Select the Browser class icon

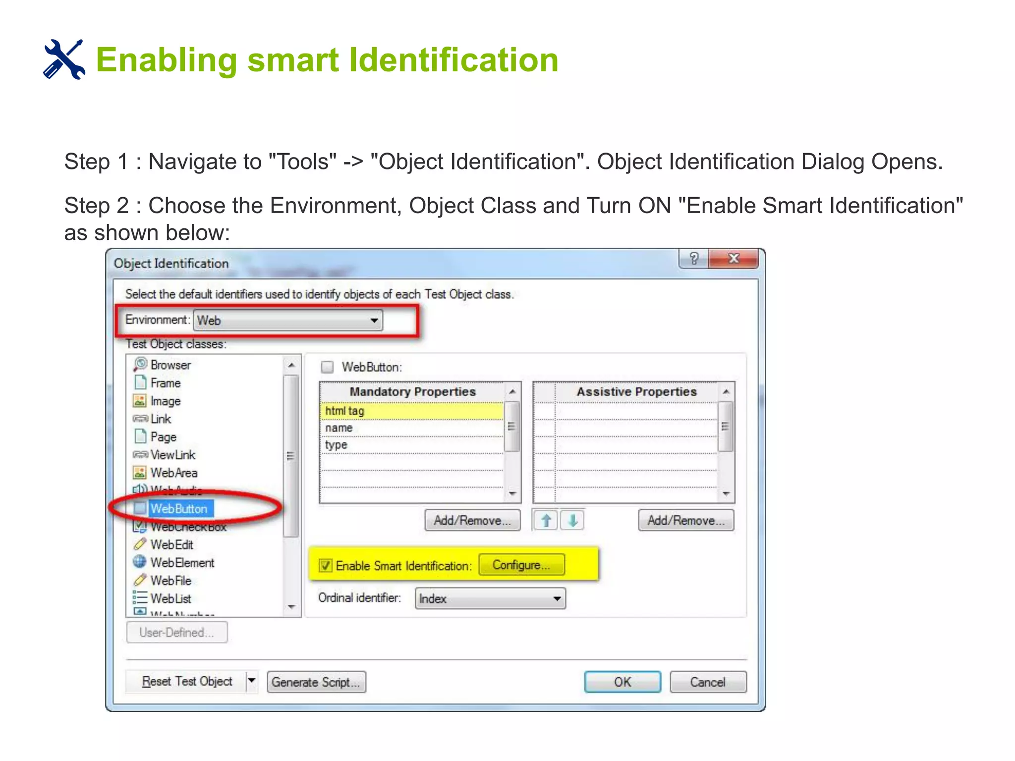[141, 364]
